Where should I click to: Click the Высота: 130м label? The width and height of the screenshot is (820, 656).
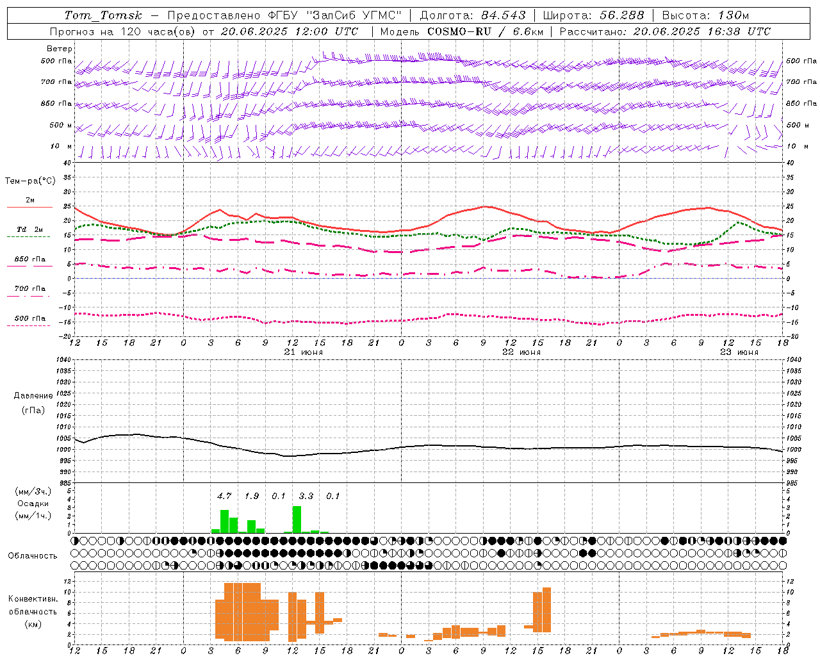pos(705,15)
